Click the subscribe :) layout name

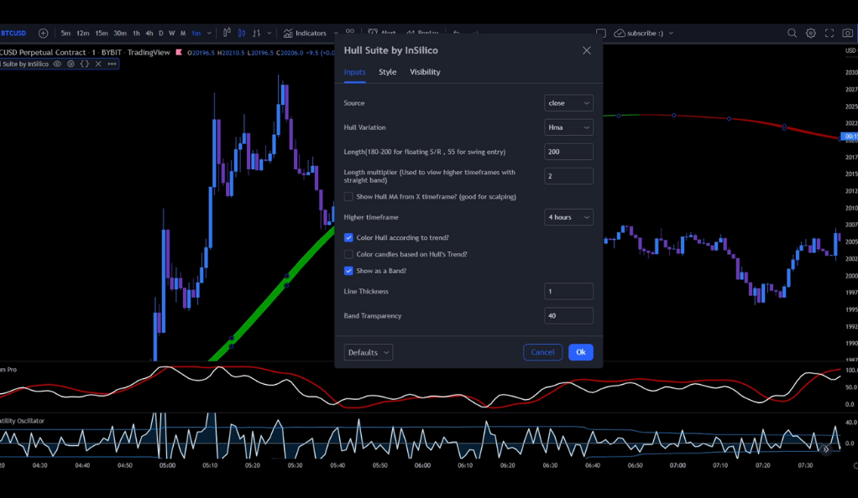tap(645, 34)
